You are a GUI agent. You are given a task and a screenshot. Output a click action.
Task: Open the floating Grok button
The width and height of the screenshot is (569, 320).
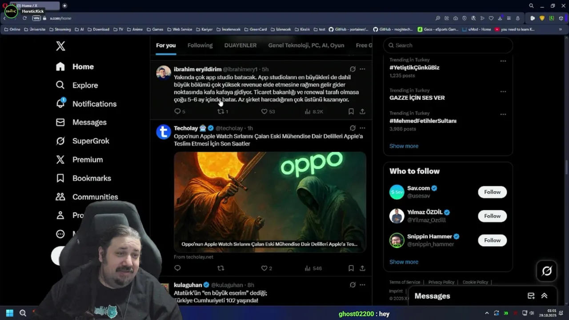tap(547, 271)
